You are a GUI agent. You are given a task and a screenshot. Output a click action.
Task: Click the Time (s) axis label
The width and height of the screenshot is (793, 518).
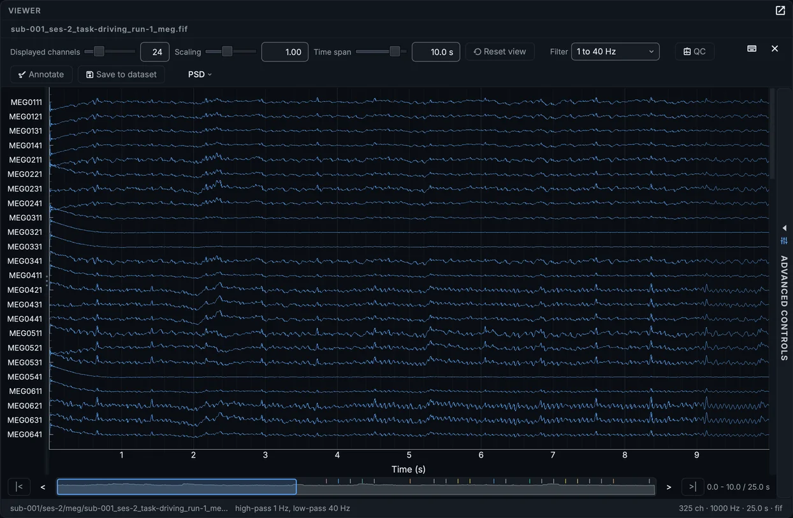(x=409, y=470)
